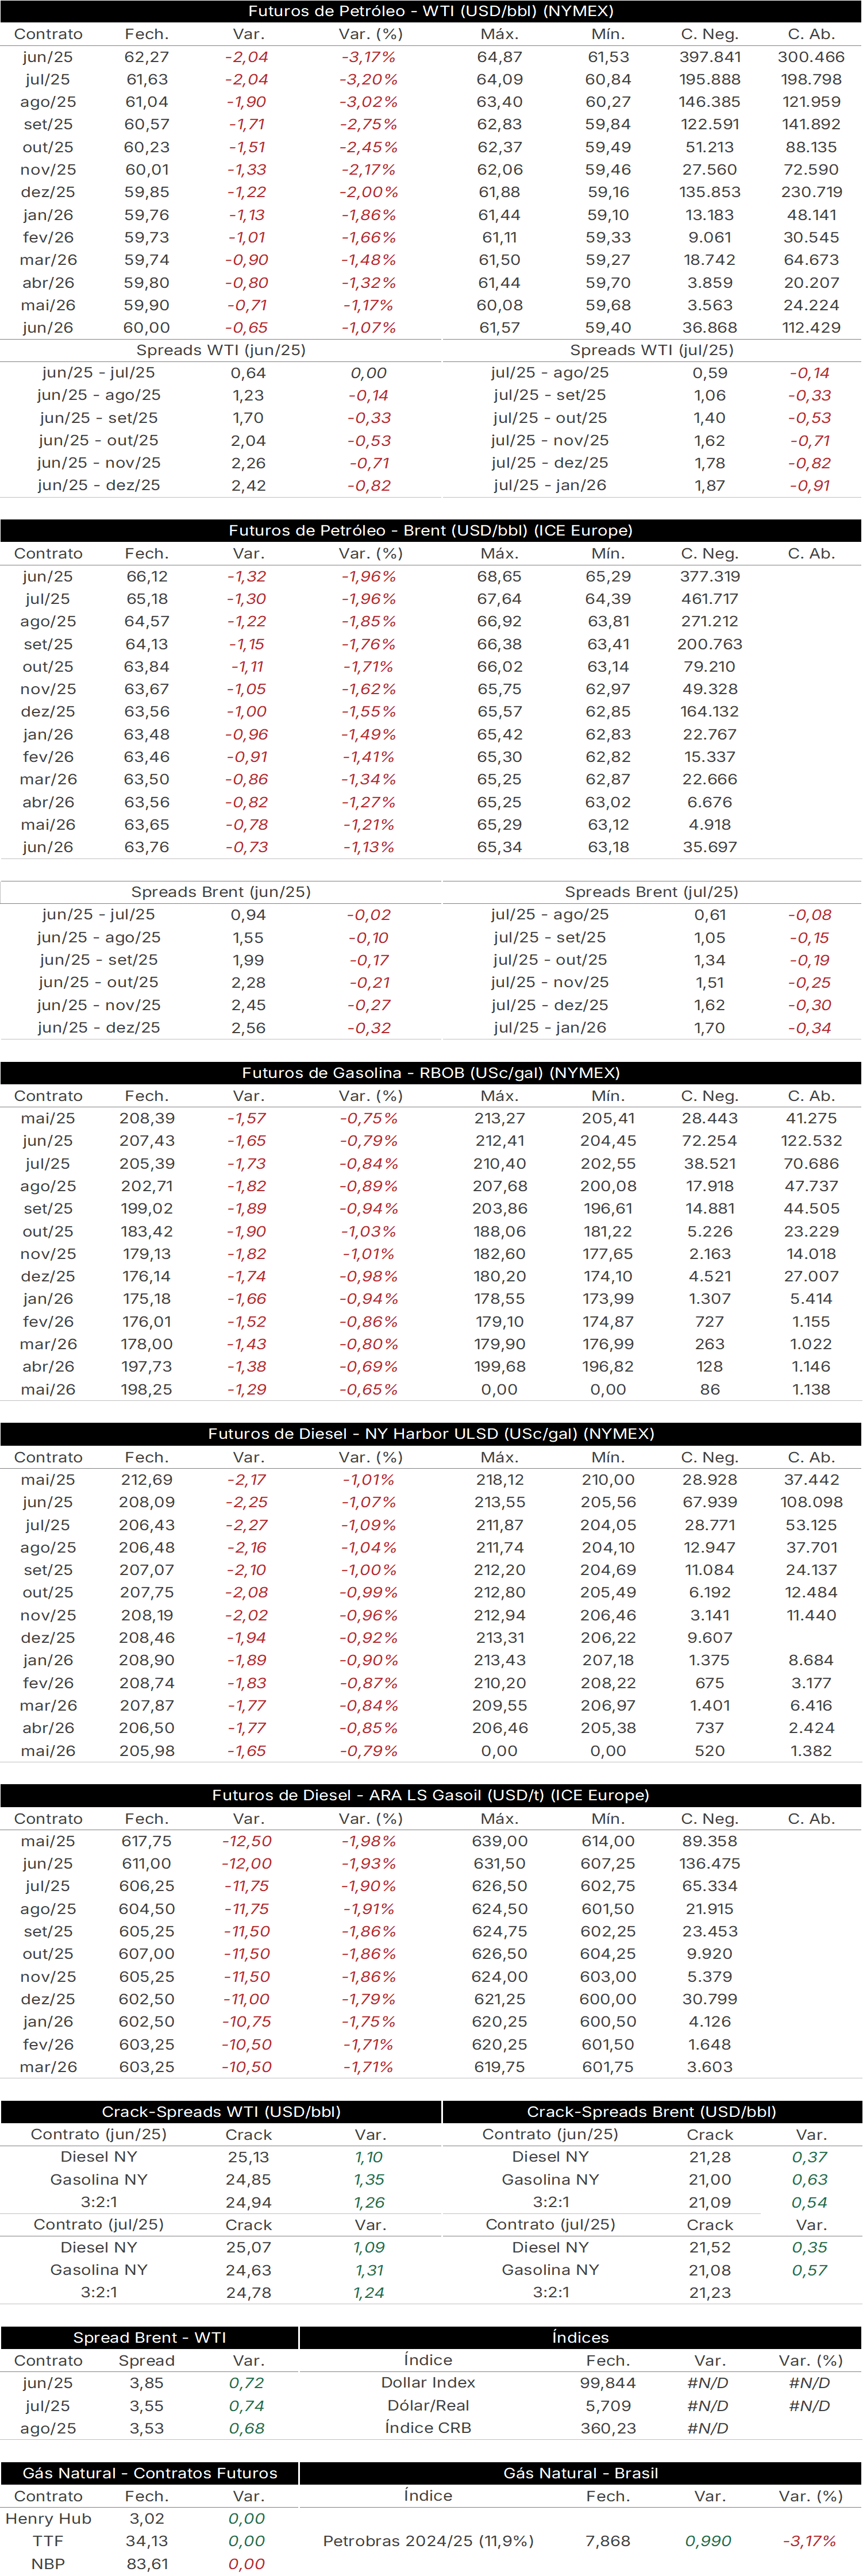This screenshot has width=863, height=2576.
Task: Click the Crack-Spreads Brent header
Action: (x=651, y=2111)
